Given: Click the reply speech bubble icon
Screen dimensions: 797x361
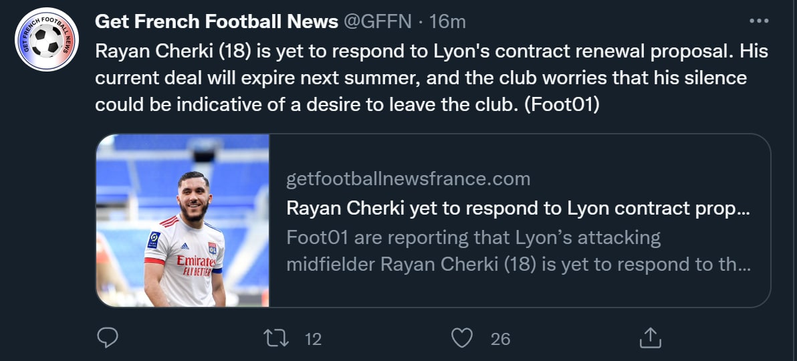Looking at the screenshot, I should point(108,338).
